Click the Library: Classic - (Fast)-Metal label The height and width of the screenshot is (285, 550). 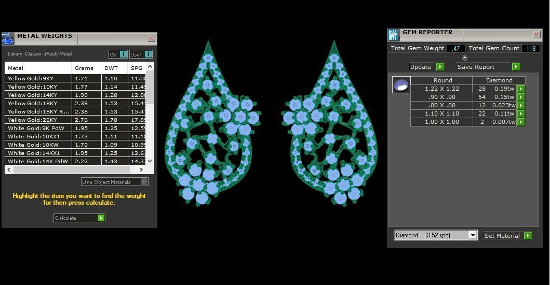point(39,53)
